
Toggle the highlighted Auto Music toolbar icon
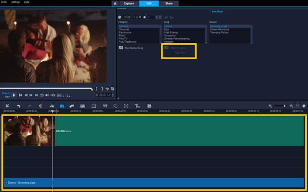pos(62,106)
